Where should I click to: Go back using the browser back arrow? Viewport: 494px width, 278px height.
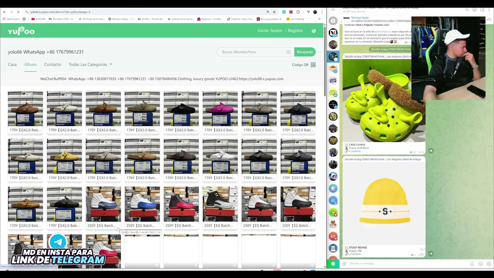point(4,12)
